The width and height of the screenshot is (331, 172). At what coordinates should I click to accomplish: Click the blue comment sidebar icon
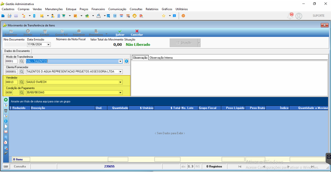(6, 137)
